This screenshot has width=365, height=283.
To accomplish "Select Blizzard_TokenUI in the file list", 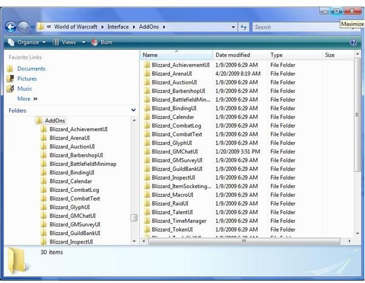I will (x=172, y=230).
